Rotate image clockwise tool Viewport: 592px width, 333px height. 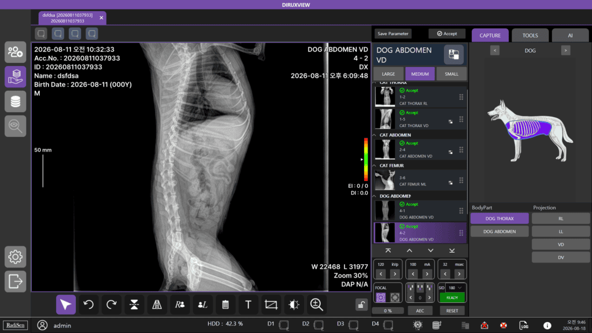coord(112,305)
